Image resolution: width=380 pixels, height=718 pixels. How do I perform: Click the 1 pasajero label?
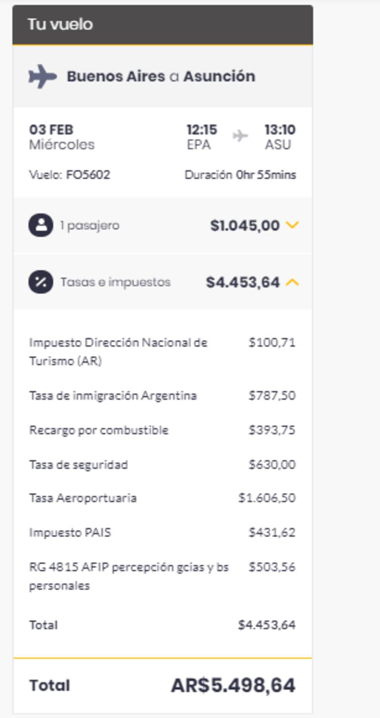(90, 226)
